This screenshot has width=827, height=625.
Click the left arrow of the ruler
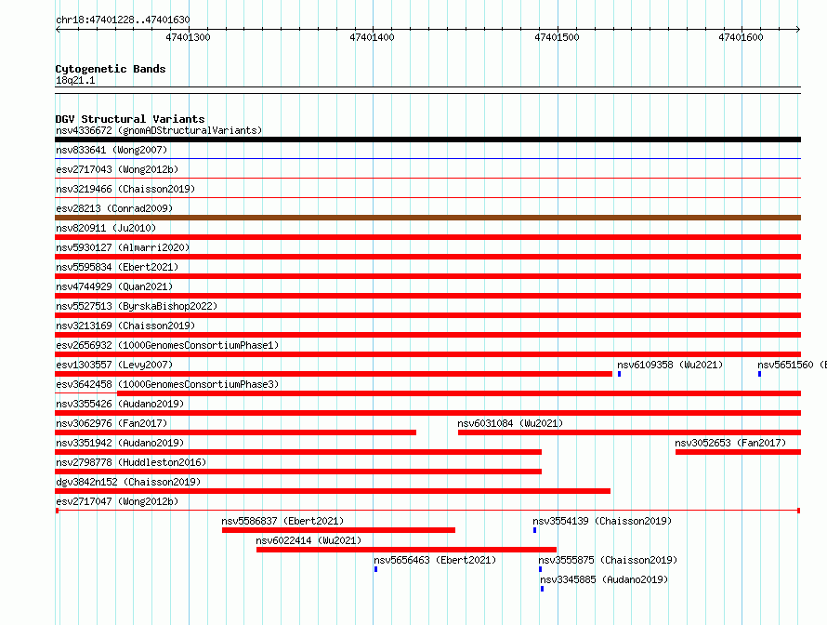(58, 29)
